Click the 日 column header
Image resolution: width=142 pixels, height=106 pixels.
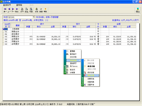click(x=9, y=26)
